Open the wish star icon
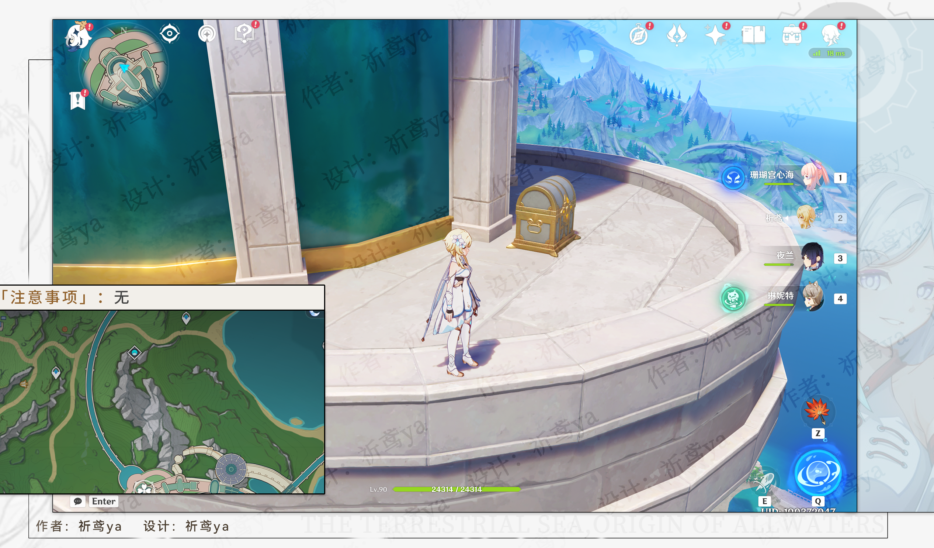This screenshot has height=548, width=934. pyautogui.click(x=715, y=36)
